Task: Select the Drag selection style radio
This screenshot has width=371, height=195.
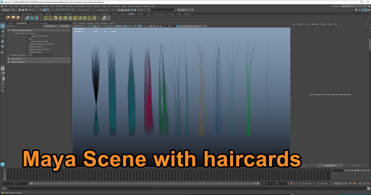Action: (x=27, y=38)
